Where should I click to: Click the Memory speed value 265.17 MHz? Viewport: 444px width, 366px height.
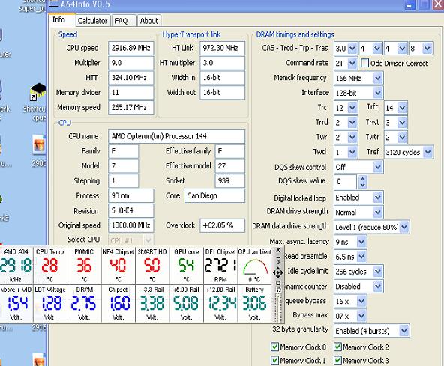click(x=131, y=107)
